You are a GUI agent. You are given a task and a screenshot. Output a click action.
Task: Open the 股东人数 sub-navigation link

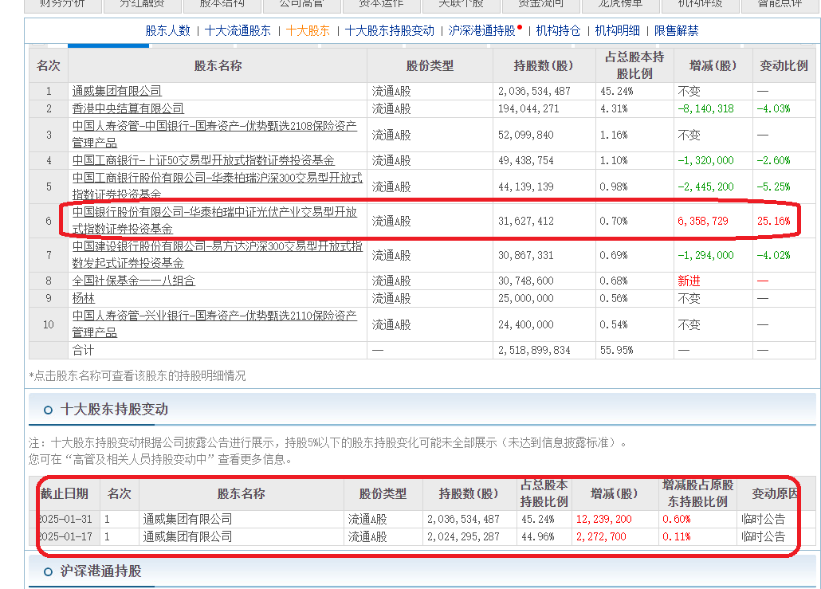pyautogui.click(x=167, y=31)
